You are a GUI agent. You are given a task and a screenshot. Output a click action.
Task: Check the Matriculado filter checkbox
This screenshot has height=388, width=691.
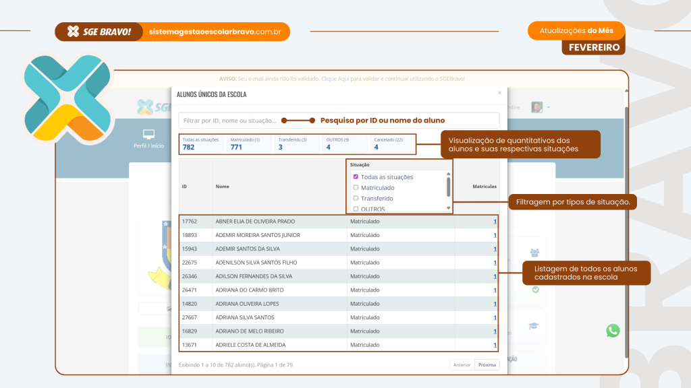pyautogui.click(x=356, y=188)
